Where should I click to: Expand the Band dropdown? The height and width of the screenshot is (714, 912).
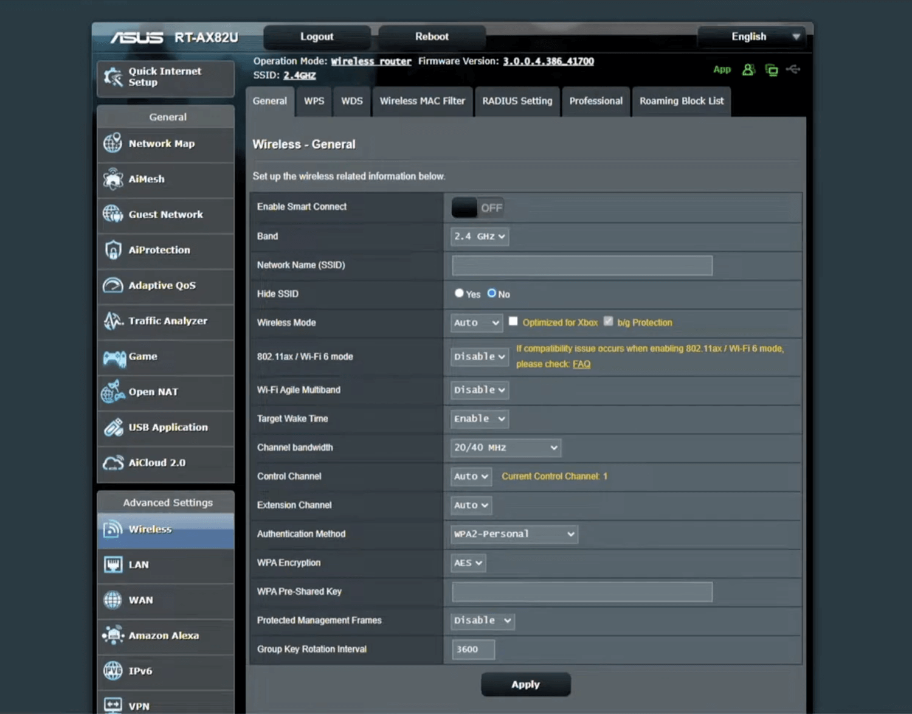click(x=480, y=237)
